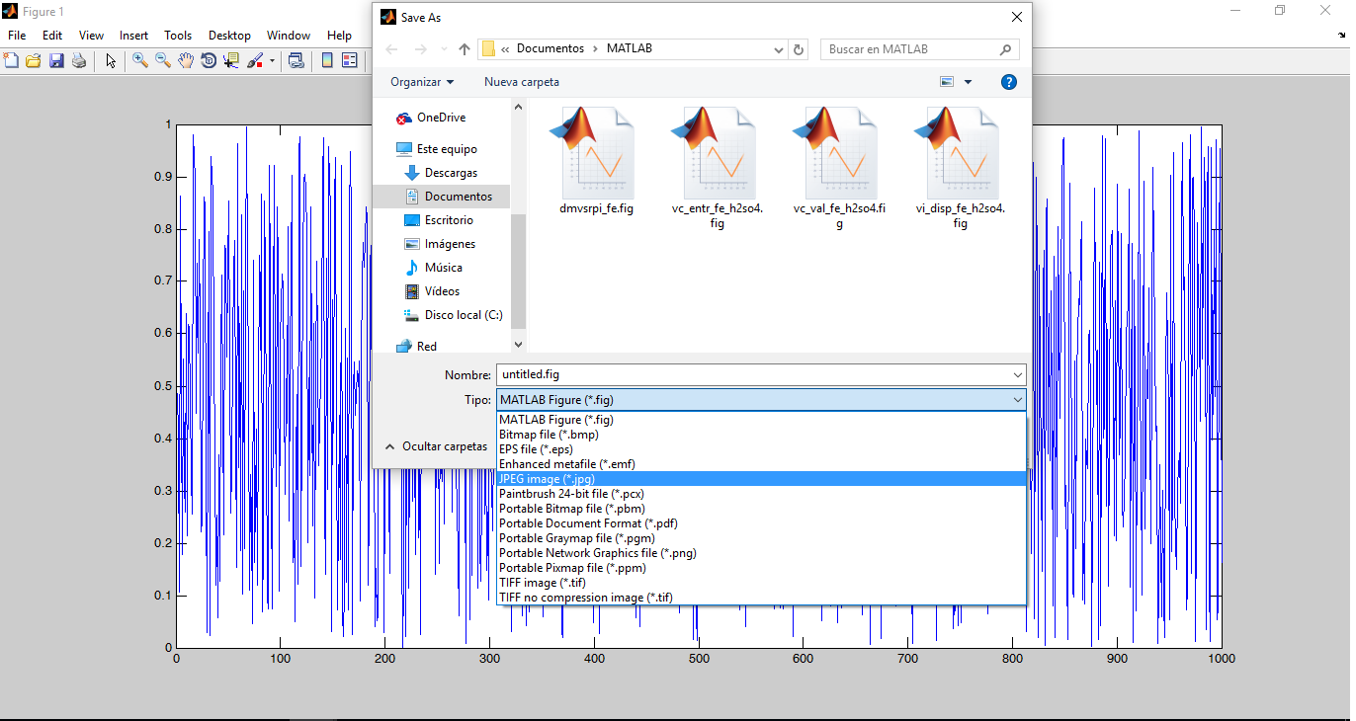The height and width of the screenshot is (721, 1356).
Task: Insert a legend with the toolbar icon
Action: tap(349, 60)
